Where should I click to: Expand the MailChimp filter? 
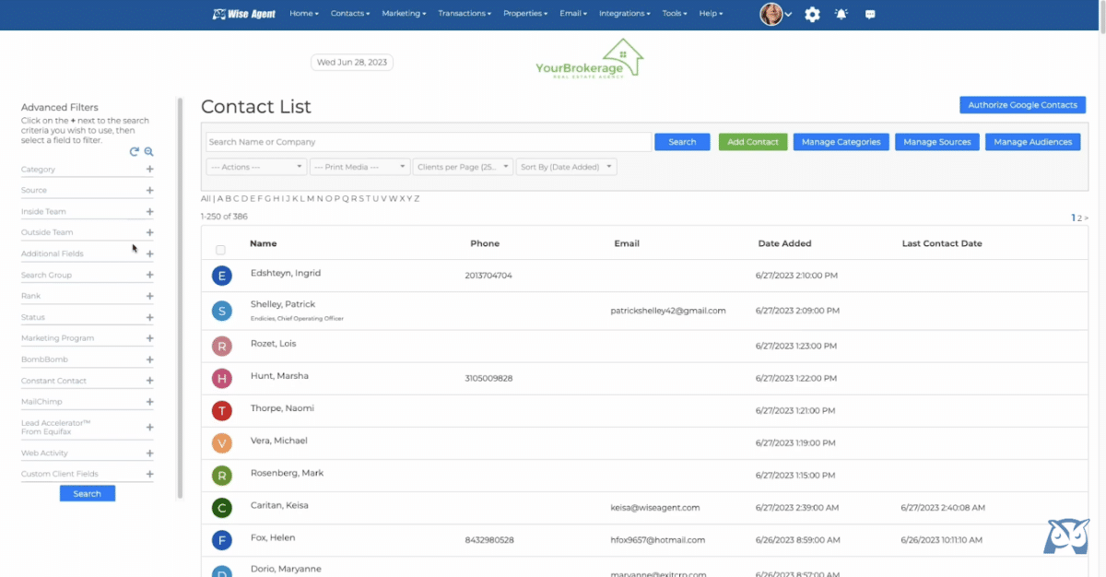(x=149, y=403)
